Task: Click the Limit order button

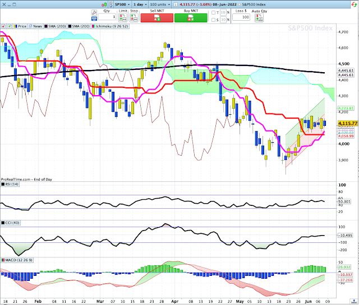Action: (x=123, y=17)
